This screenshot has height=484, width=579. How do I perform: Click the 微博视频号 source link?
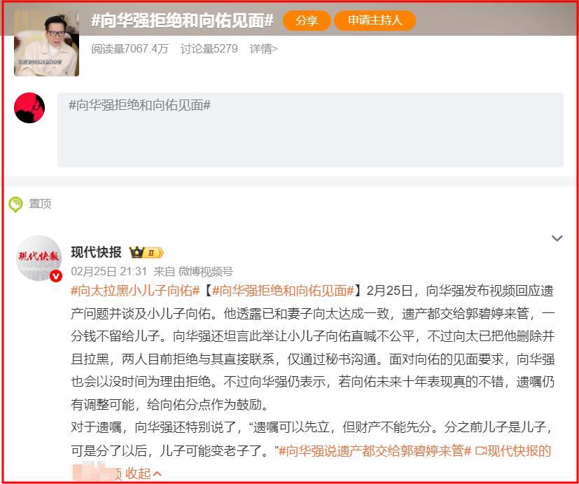coord(206,272)
